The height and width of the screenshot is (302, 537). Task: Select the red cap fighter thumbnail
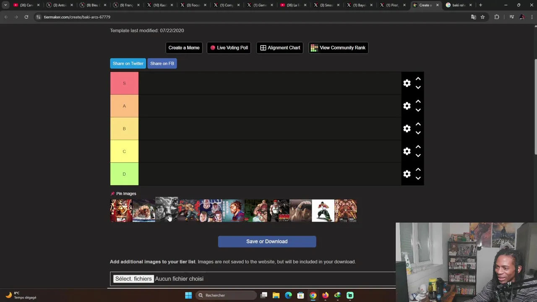pyautogui.click(x=278, y=211)
